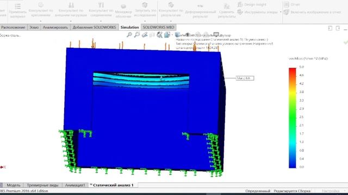This screenshot has width=348, height=195.
Task: Open the Results Advisor (Консультант по результатам)
Action: pyautogui.click(x=171, y=10)
